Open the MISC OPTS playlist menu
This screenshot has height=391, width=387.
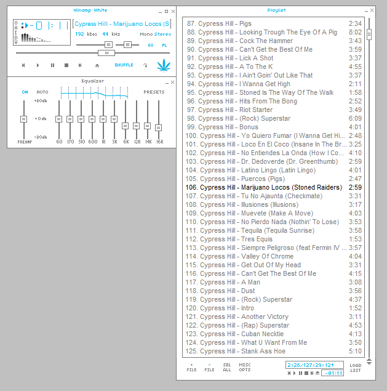click(x=245, y=367)
